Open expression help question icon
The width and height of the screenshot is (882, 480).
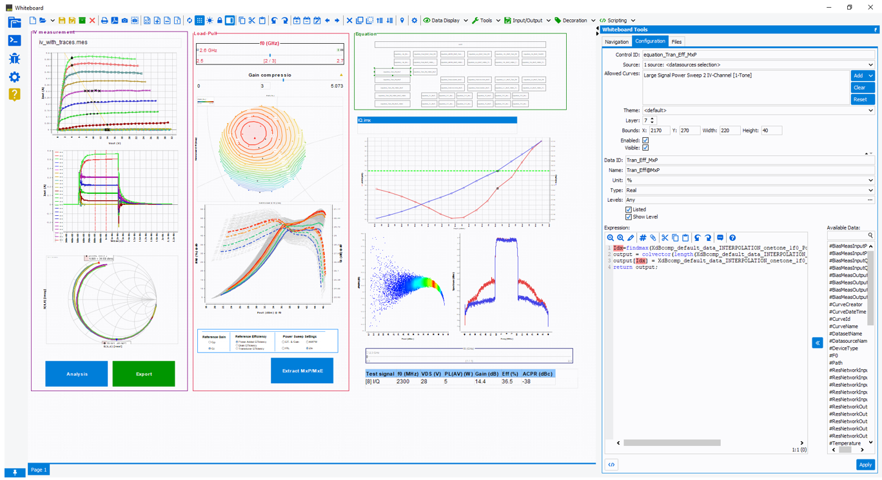pyautogui.click(x=732, y=238)
